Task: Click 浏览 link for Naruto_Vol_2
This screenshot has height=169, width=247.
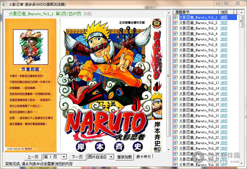Action: 224,23
